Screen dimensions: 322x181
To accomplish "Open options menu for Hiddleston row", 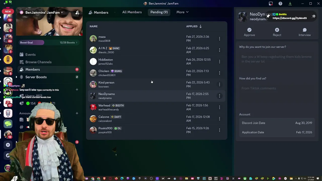I will click(219, 62).
